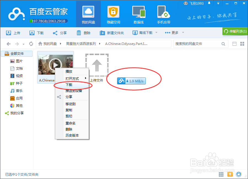Switch to 隐藏空间 tab
The image size is (248, 179).
[114, 14]
